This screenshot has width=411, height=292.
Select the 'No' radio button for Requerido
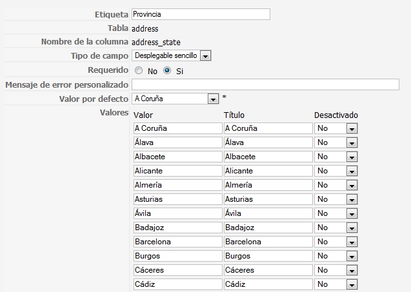[139, 70]
